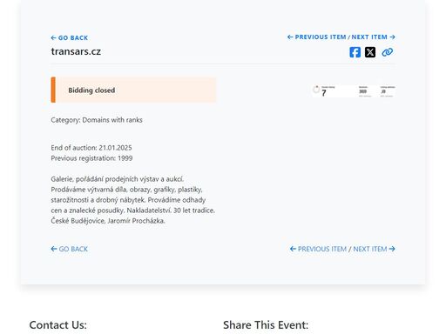This screenshot has height=334, width=446.
Task: Click the right arrow after bottom NEXT ITEM
Action: (392, 249)
